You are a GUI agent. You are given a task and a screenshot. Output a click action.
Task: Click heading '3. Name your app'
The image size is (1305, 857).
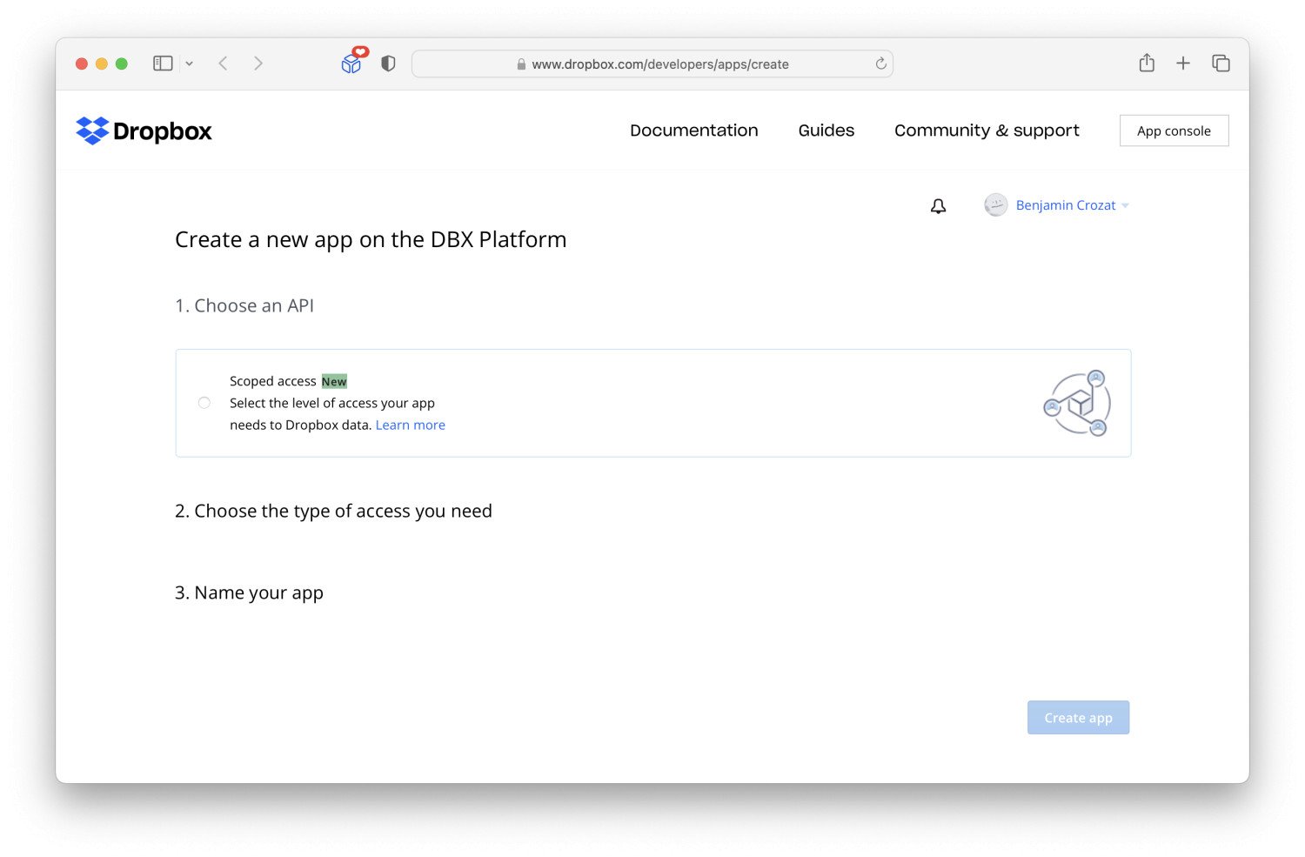pos(249,593)
